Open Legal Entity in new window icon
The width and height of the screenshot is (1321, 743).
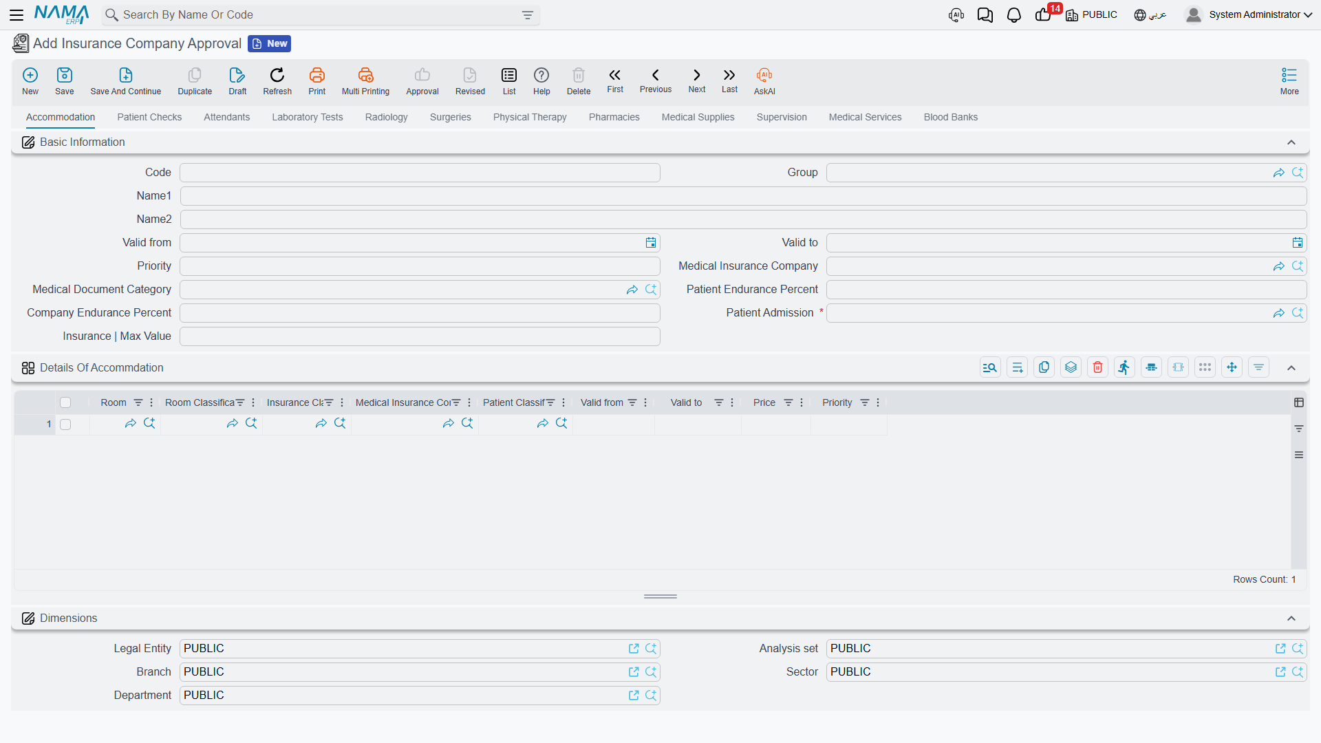pos(634,649)
